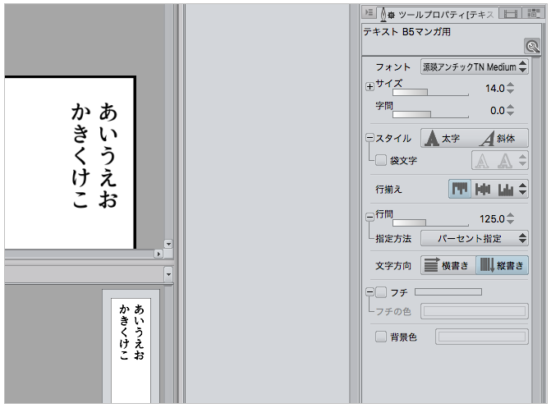Click the film-strip panel tab icon

pyautogui.click(x=510, y=14)
